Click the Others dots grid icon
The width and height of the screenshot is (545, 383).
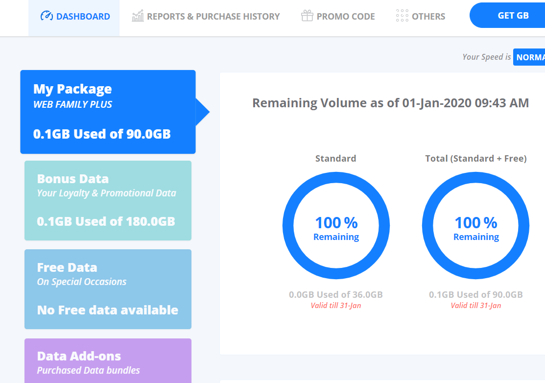(x=402, y=16)
